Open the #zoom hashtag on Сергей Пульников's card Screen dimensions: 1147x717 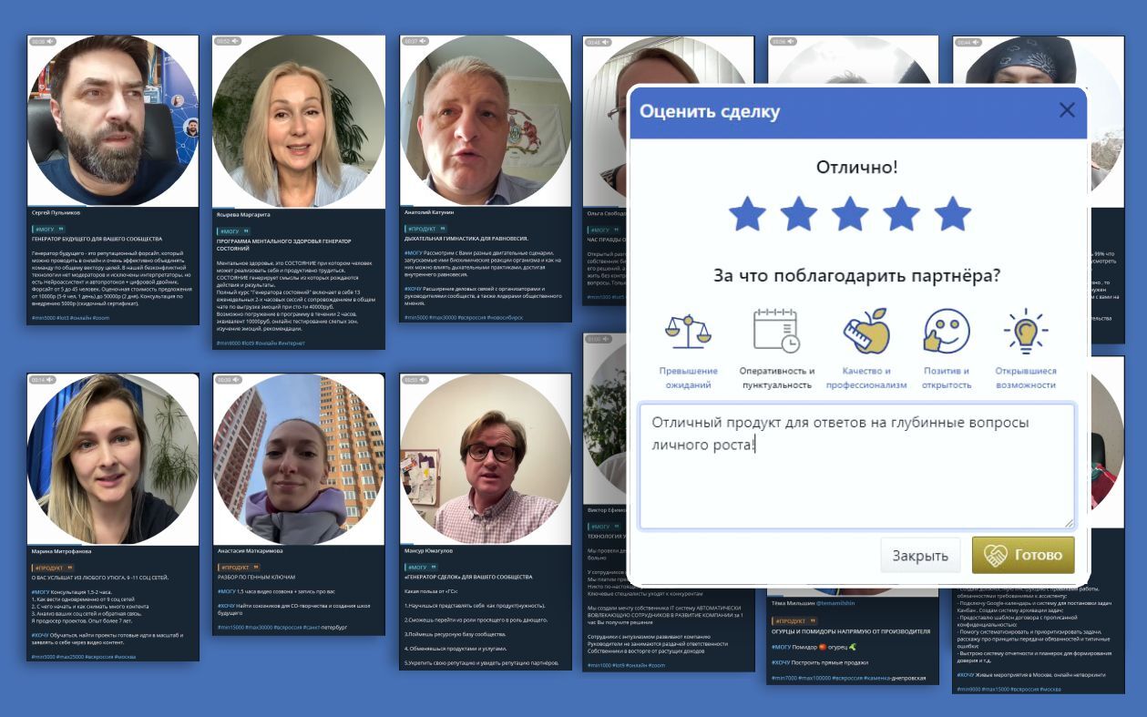[x=101, y=318]
